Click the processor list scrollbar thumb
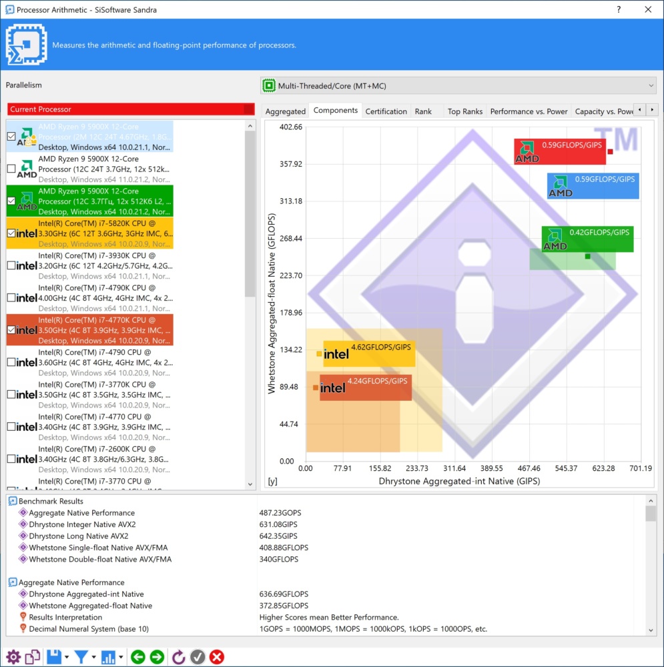 coord(250,213)
